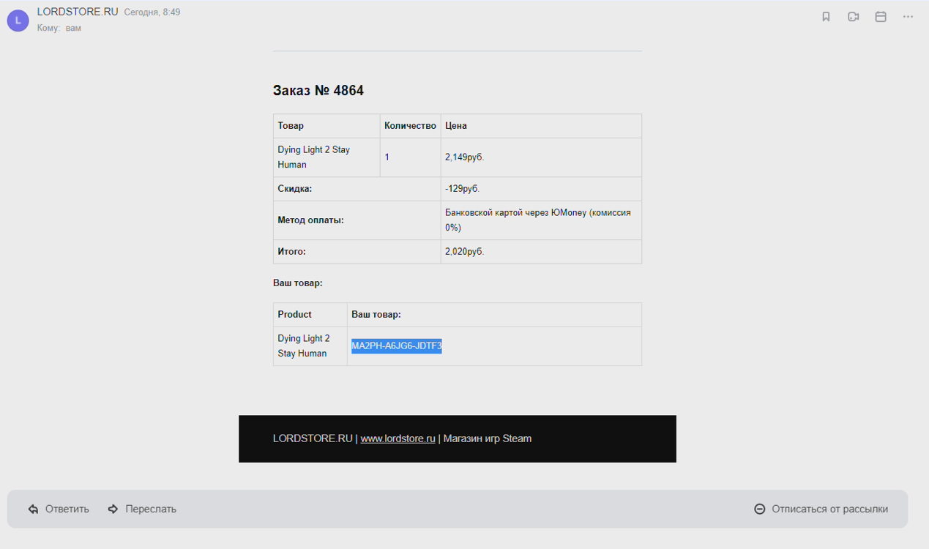This screenshot has width=929, height=549.
Task: Click the timestamp Сегодня, 8:49
Action: coord(152,12)
